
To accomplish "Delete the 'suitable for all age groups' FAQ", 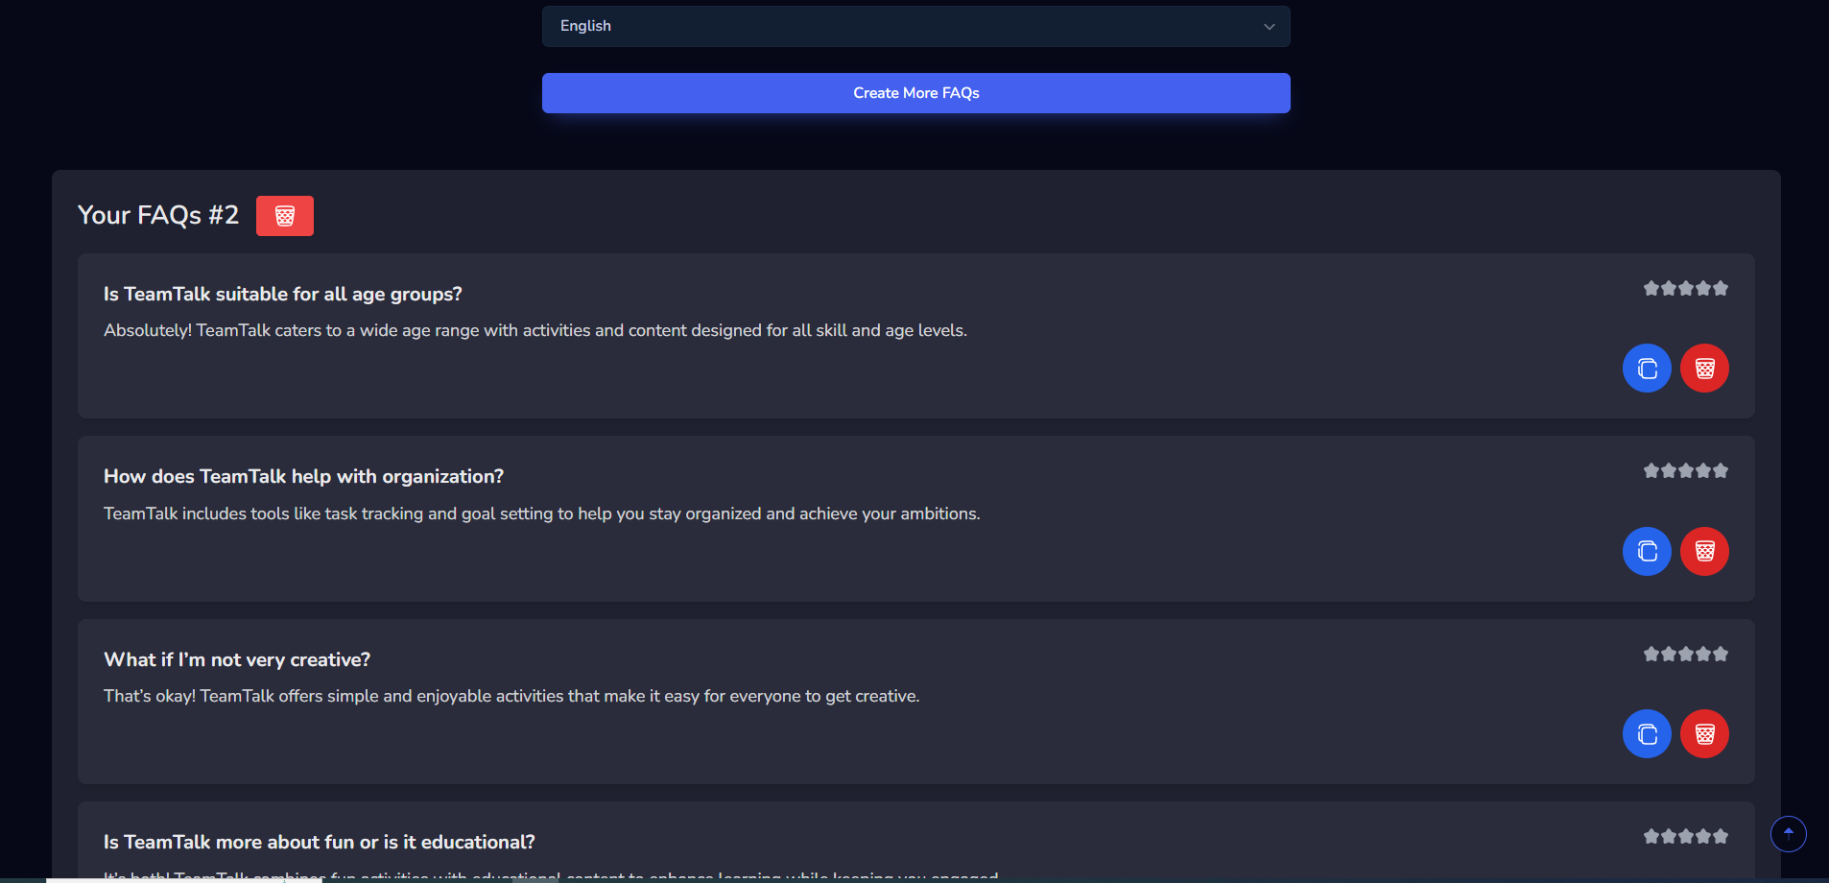I will (x=1704, y=369).
